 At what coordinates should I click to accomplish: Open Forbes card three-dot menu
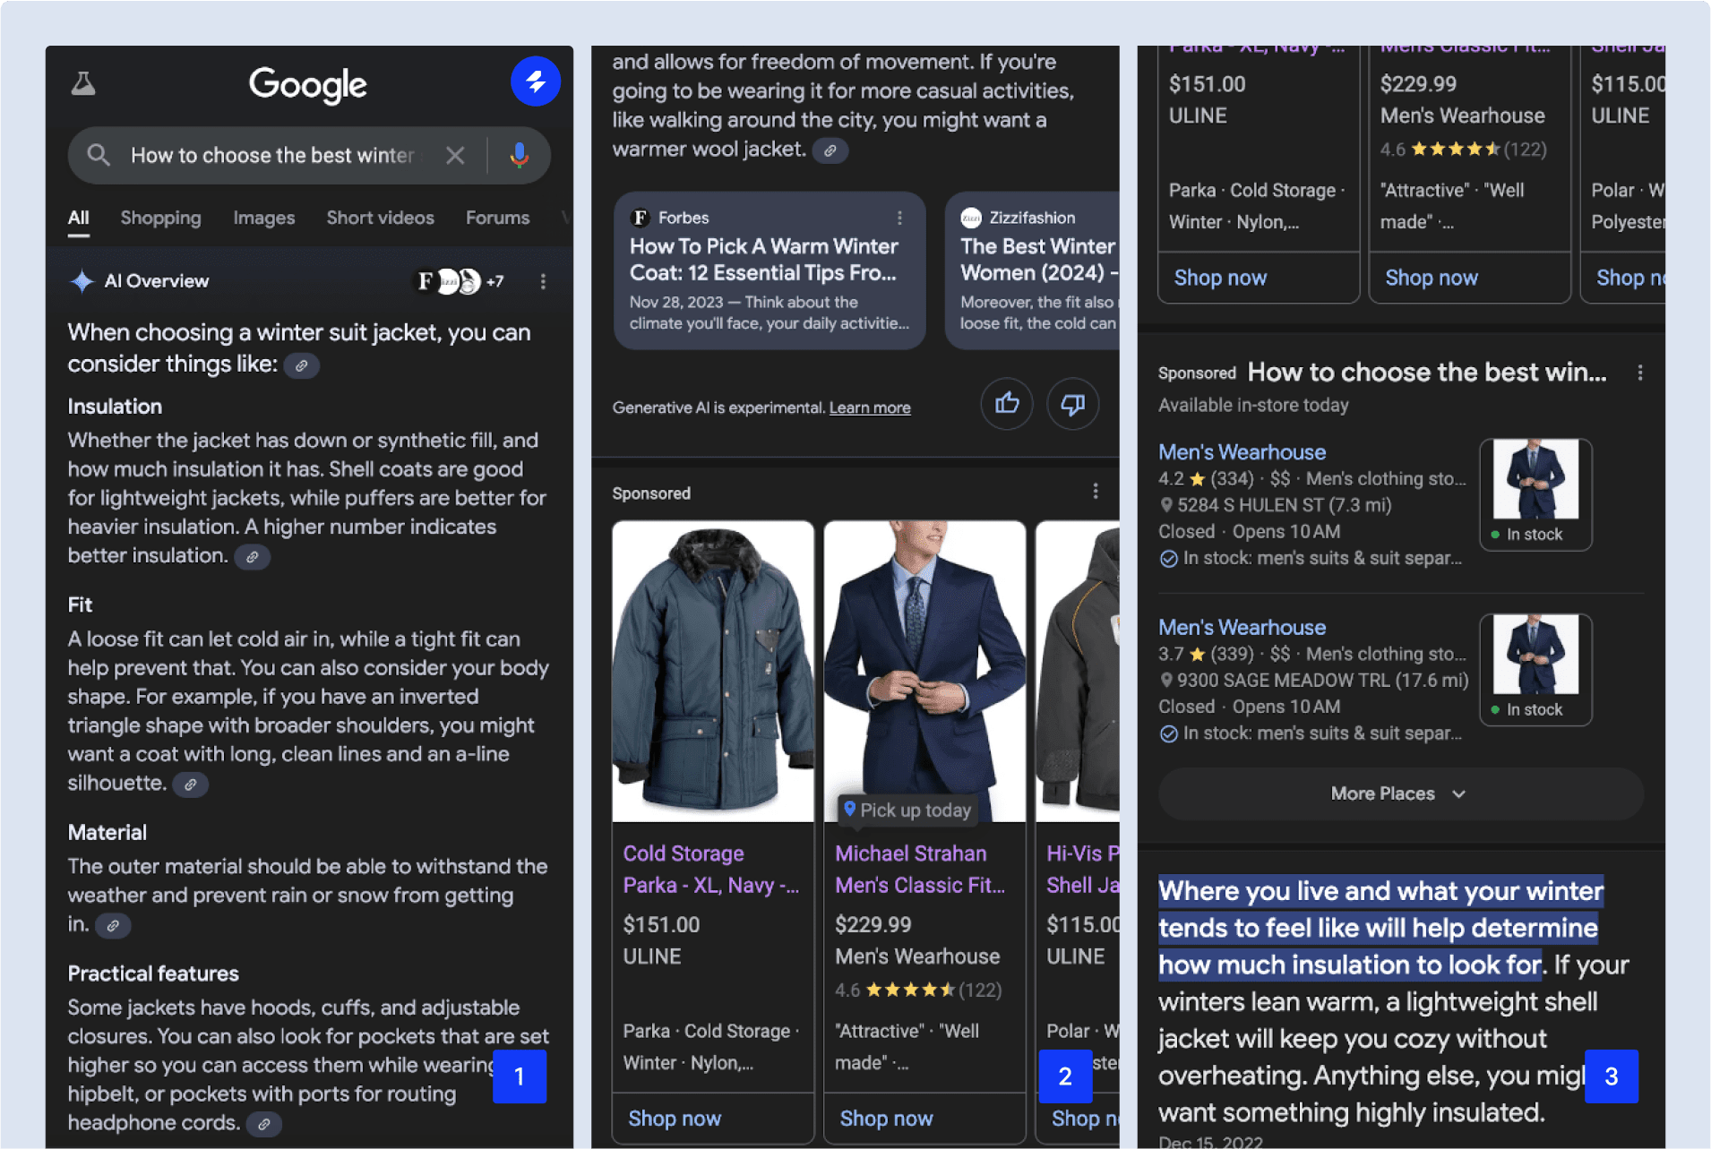pyautogui.click(x=899, y=218)
